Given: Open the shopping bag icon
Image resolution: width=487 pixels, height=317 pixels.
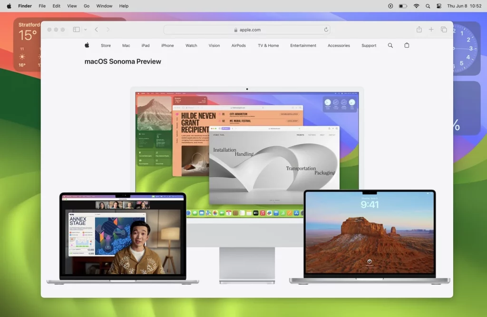Looking at the screenshot, I should pyautogui.click(x=407, y=45).
